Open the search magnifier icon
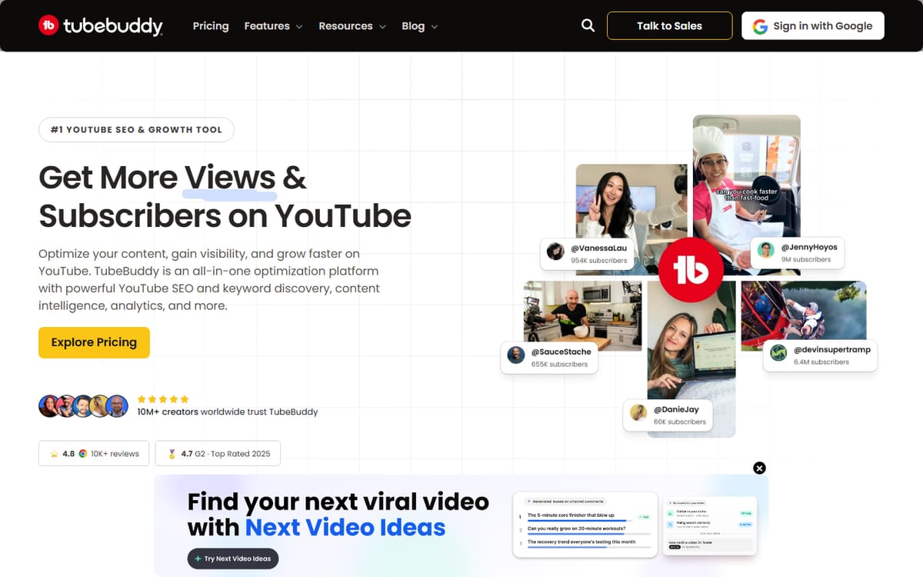Image resolution: width=923 pixels, height=577 pixels. pyautogui.click(x=588, y=25)
